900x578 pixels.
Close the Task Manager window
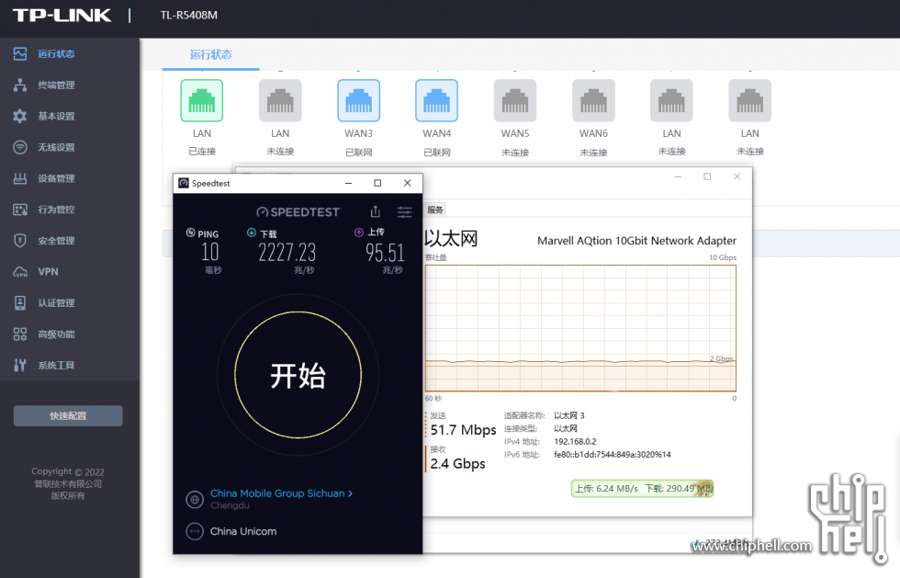737,177
